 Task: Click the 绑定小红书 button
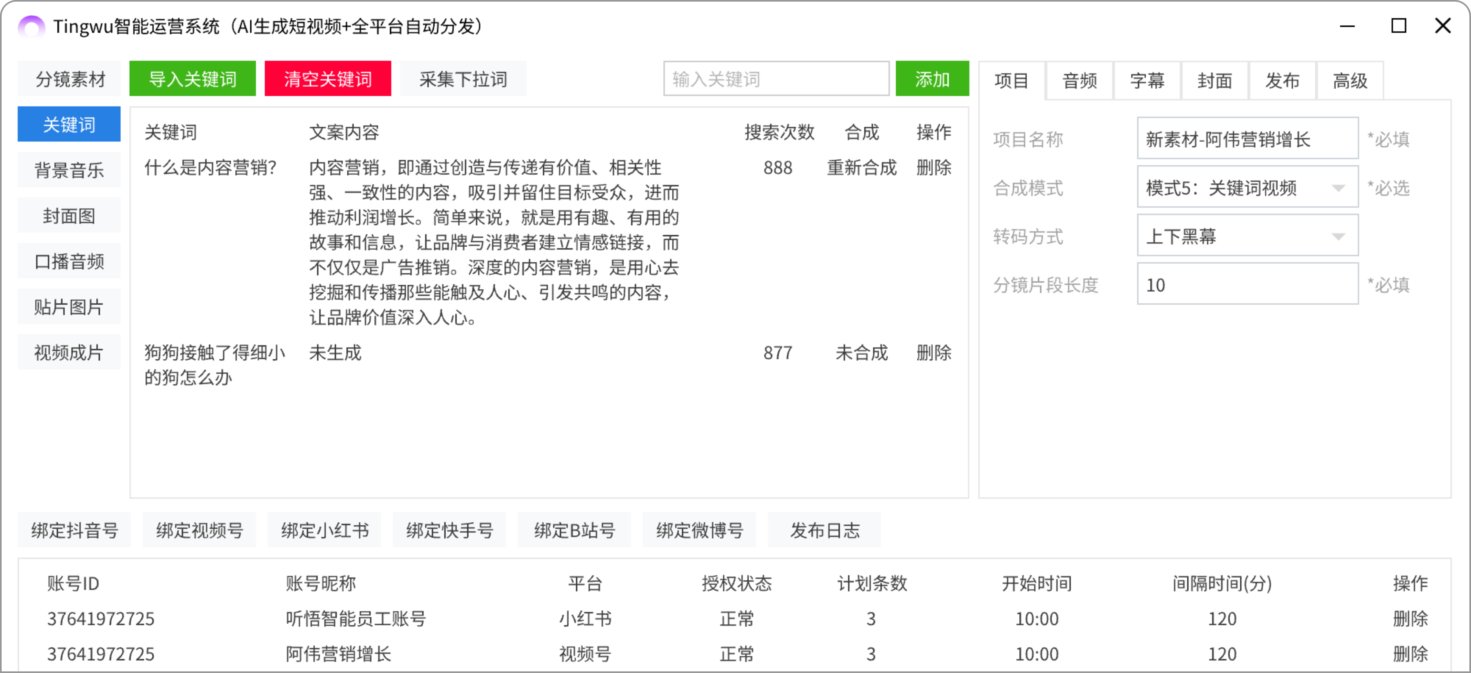click(325, 530)
